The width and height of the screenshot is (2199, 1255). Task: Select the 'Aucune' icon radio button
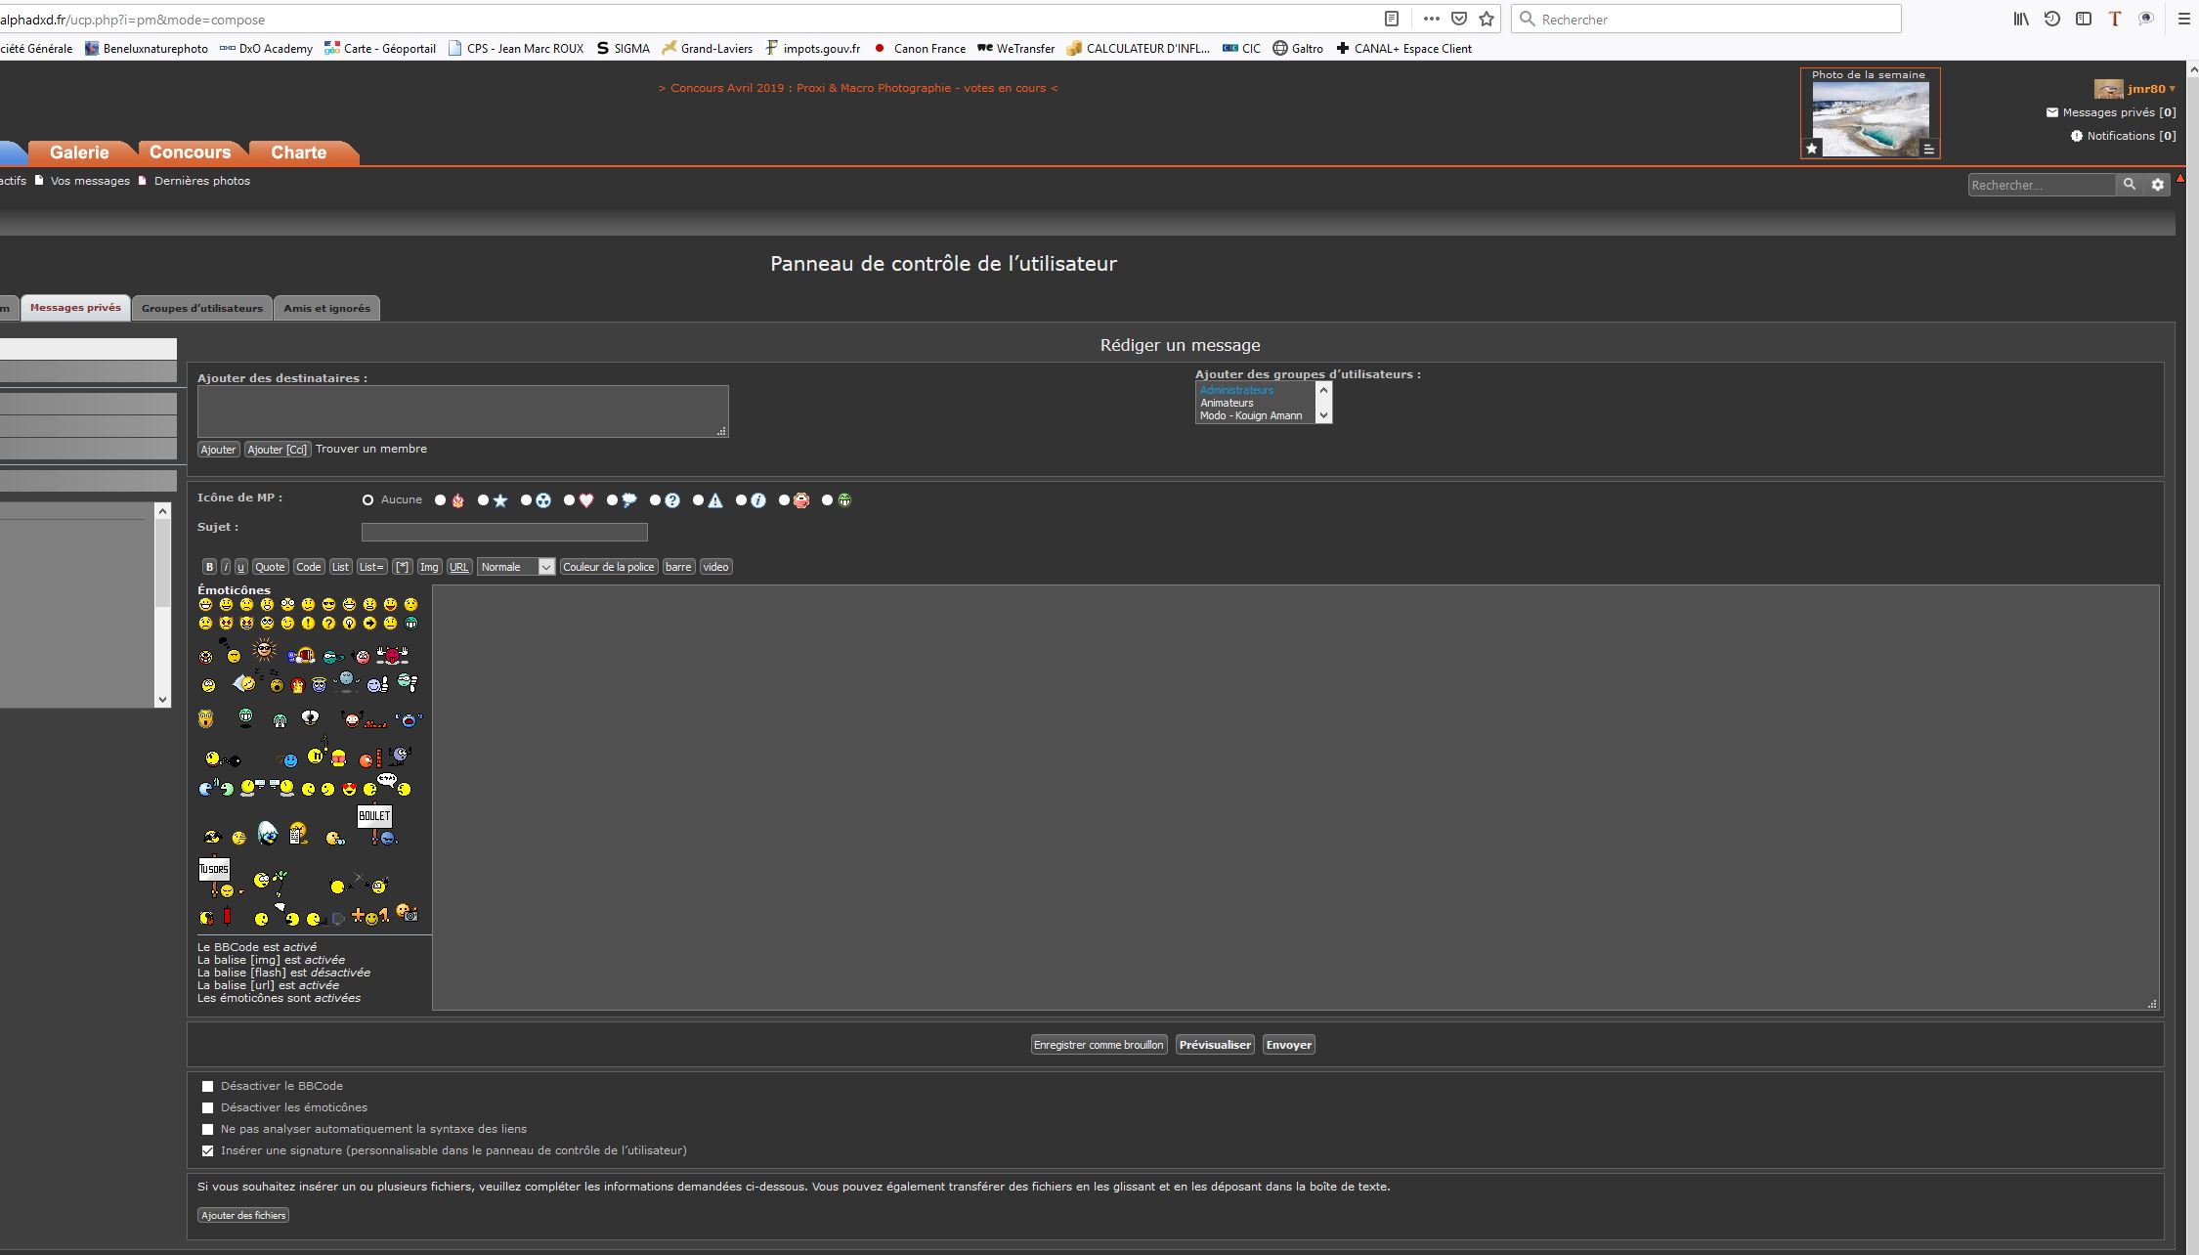pos(367,500)
